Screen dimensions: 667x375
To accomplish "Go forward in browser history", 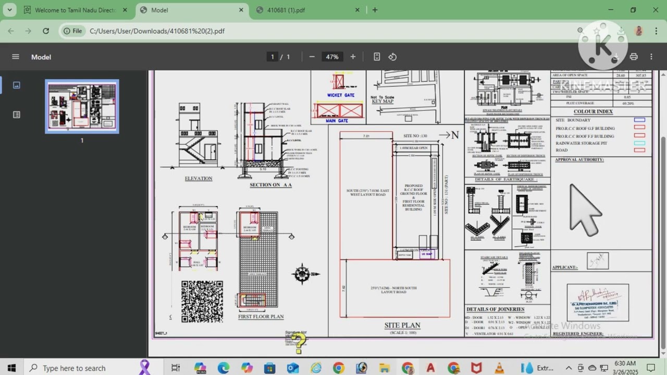I will [x=28, y=31].
